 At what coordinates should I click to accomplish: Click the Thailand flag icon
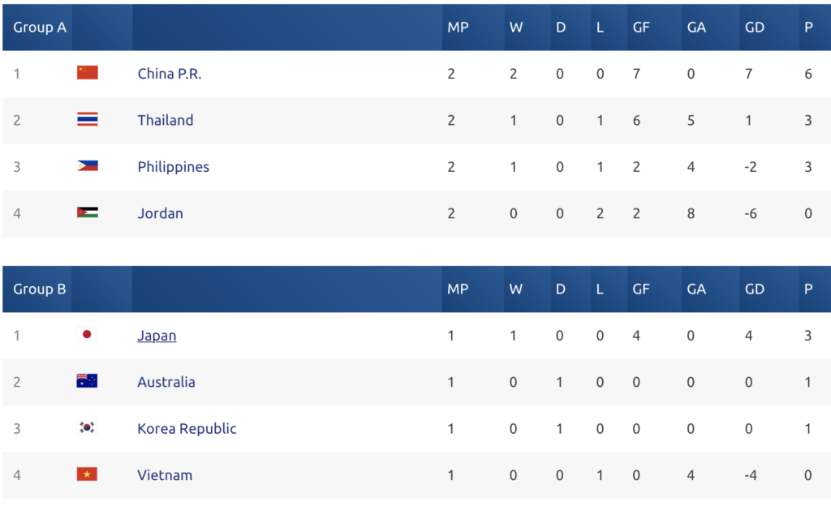point(88,119)
